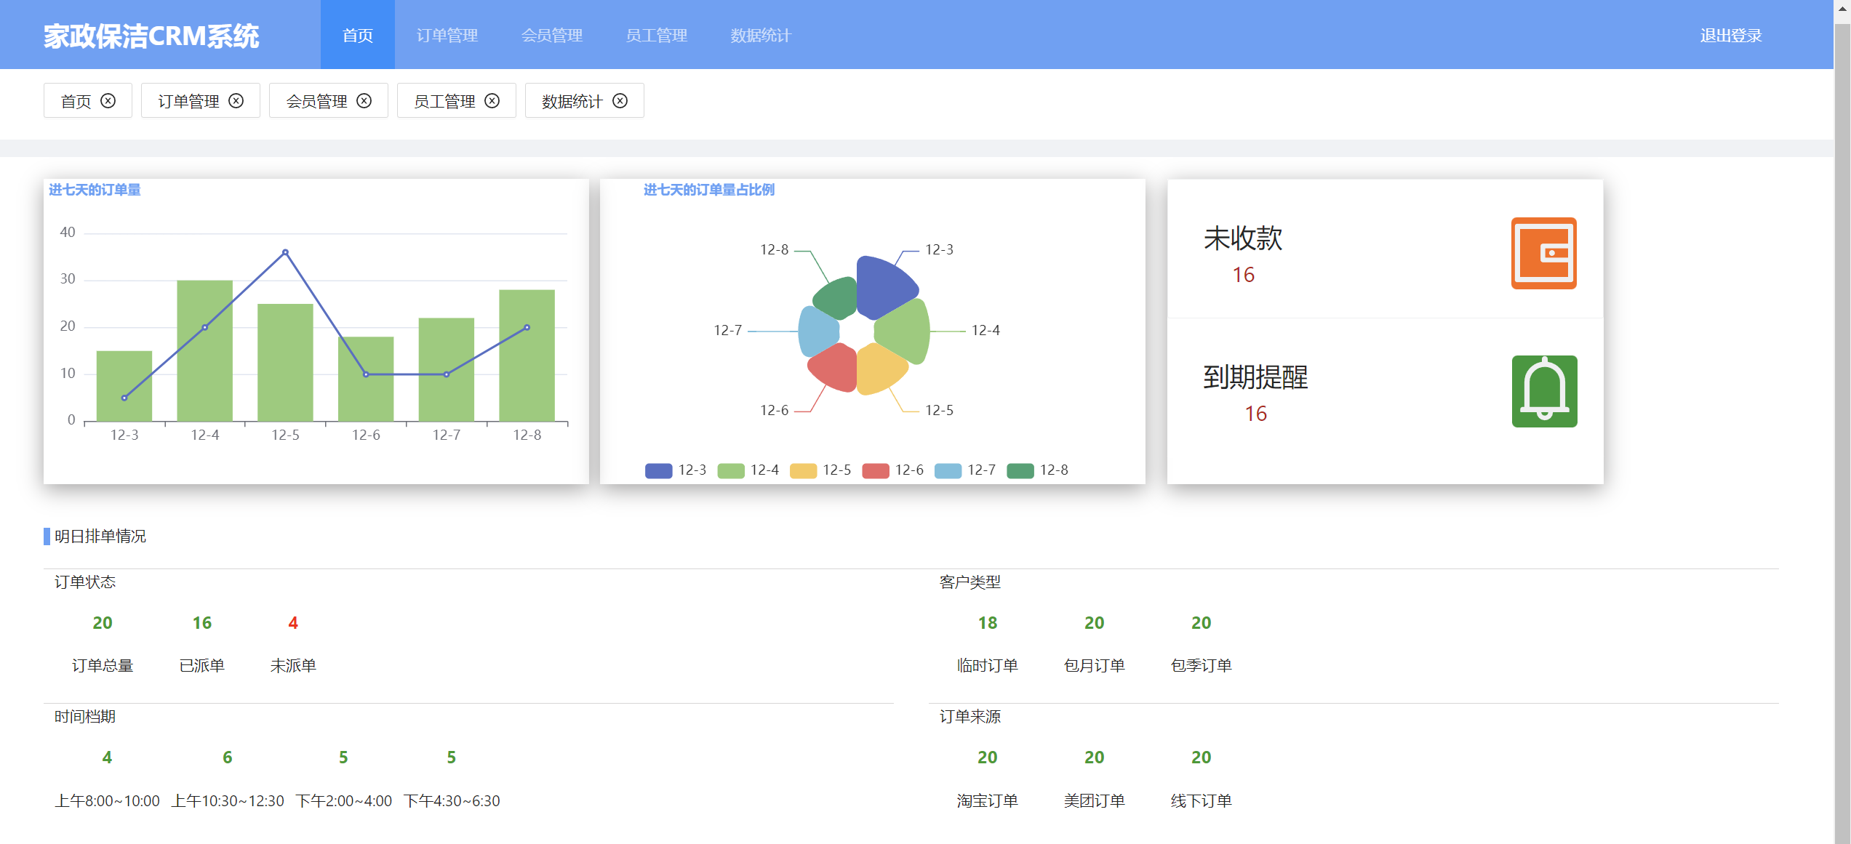Toggle the 12-6 legend swatch
The width and height of the screenshot is (1851, 844).
(876, 470)
